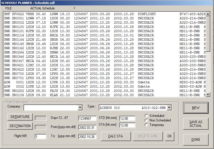Select the SWR SR0144 LSZH to SBGR row
This screenshot has width=214, height=149.
tap(105, 40)
